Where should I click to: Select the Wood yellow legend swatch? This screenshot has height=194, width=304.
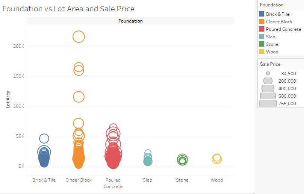(x=261, y=52)
